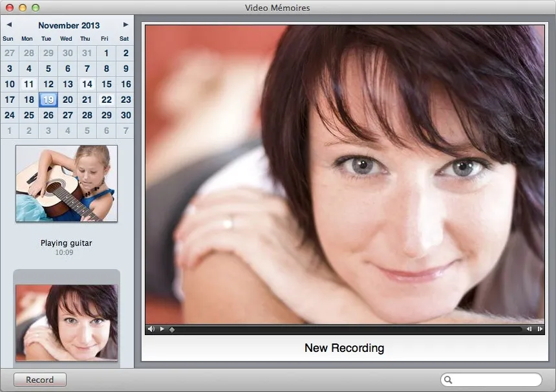556x392 pixels.
Task: Select November 20 in the calendar
Action: pyautogui.click(x=68, y=100)
